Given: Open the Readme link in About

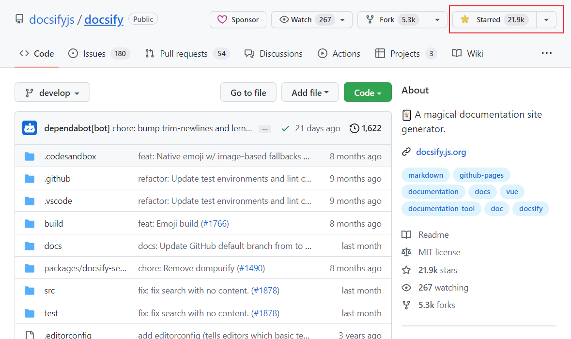Looking at the screenshot, I should [x=425, y=234].
